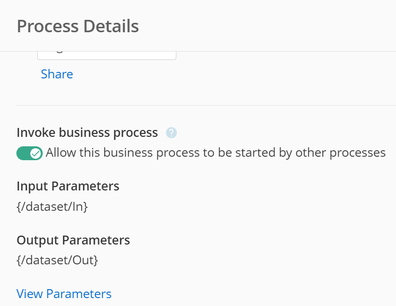
Task: Disable the allow-started-by-other-processes toggle
Action: (x=29, y=153)
